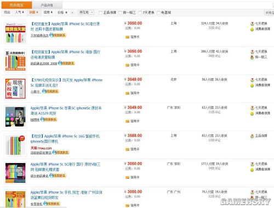Click credit card icon in 324人付款 row
Image resolution: width=274 pixels, height=208 pixels.
click(127, 37)
